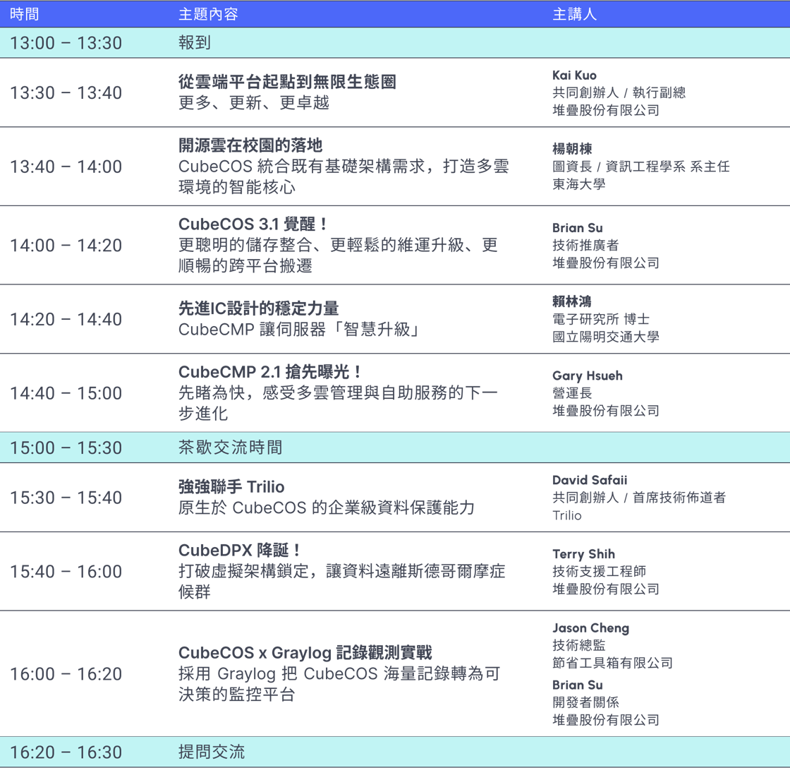Click 共同創辦人 / 執行副總 title text
Screen dimensions: 790x768
pyautogui.click(x=619, y=92)
